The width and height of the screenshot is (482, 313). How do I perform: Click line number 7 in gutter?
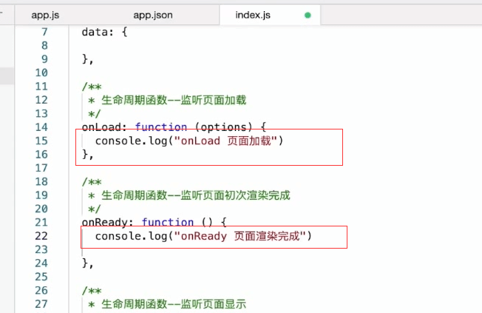[x=44, y=32]
